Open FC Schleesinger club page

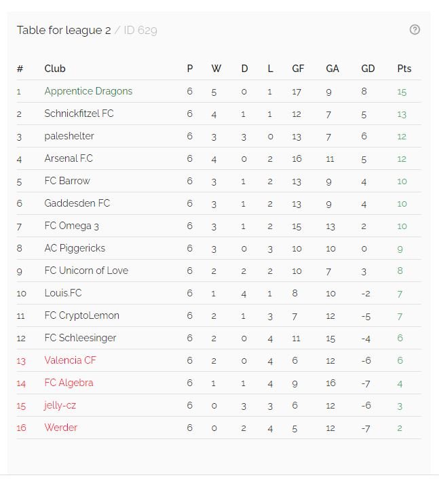(80, 338)
